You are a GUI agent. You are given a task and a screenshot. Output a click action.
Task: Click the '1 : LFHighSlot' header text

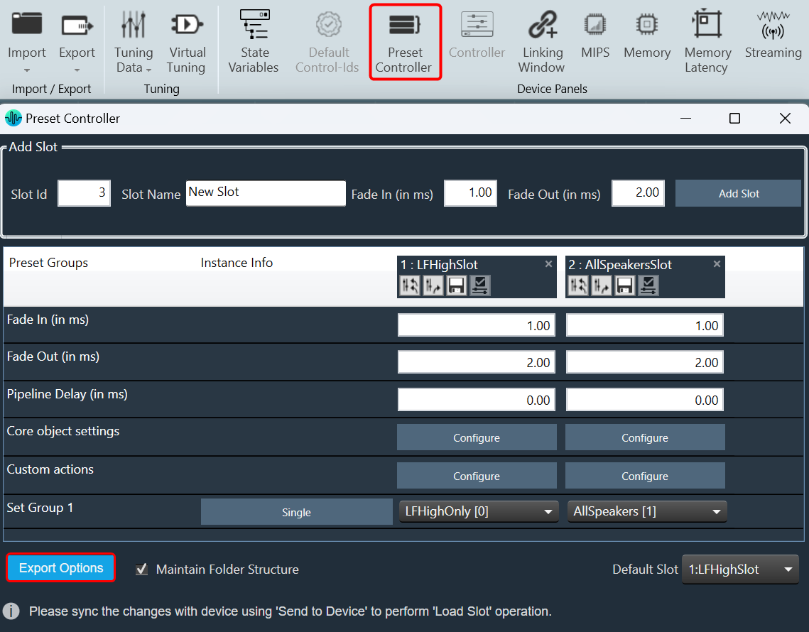coord(439,265)
